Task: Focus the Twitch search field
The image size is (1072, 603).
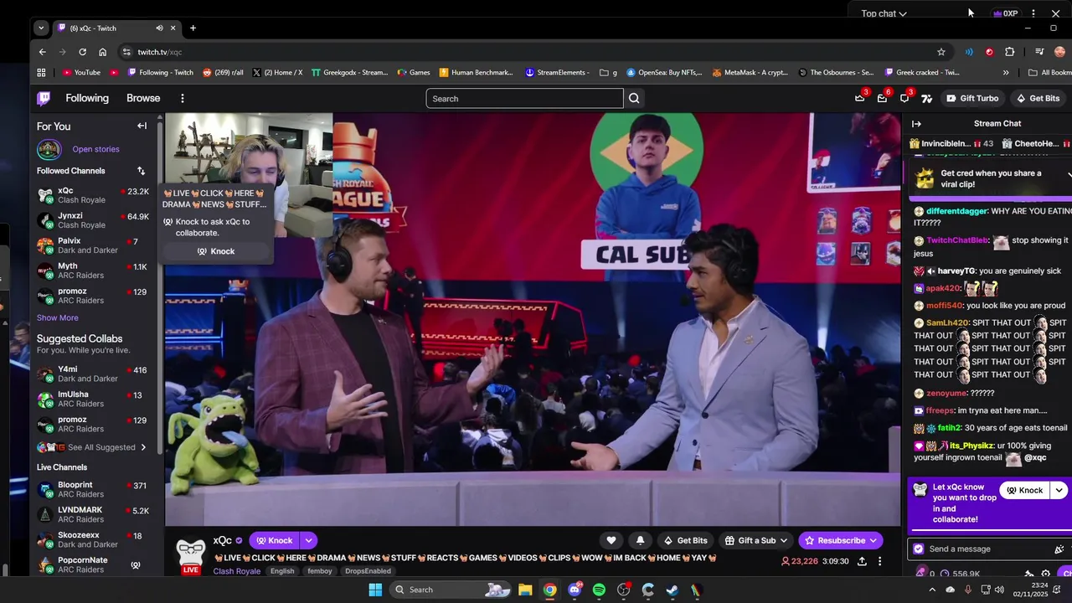Action: pos(525,99)
